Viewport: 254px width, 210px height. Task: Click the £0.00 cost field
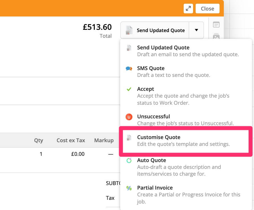click(x=78, y=154)
